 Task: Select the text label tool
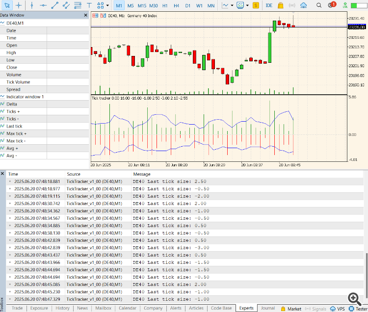click(x=89, y=5)
